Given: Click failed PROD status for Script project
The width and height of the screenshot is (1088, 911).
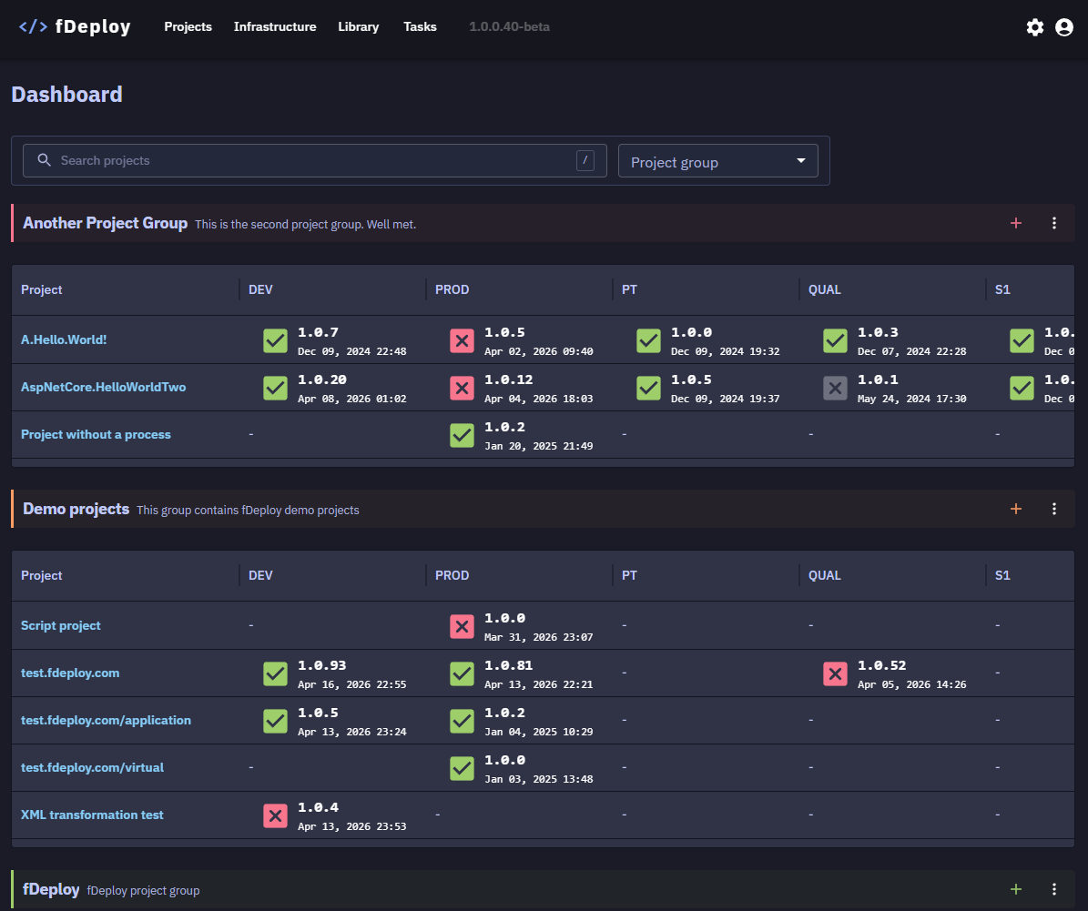Looking at the screenshot, I should pyautogui.click(x=463, y=626).
